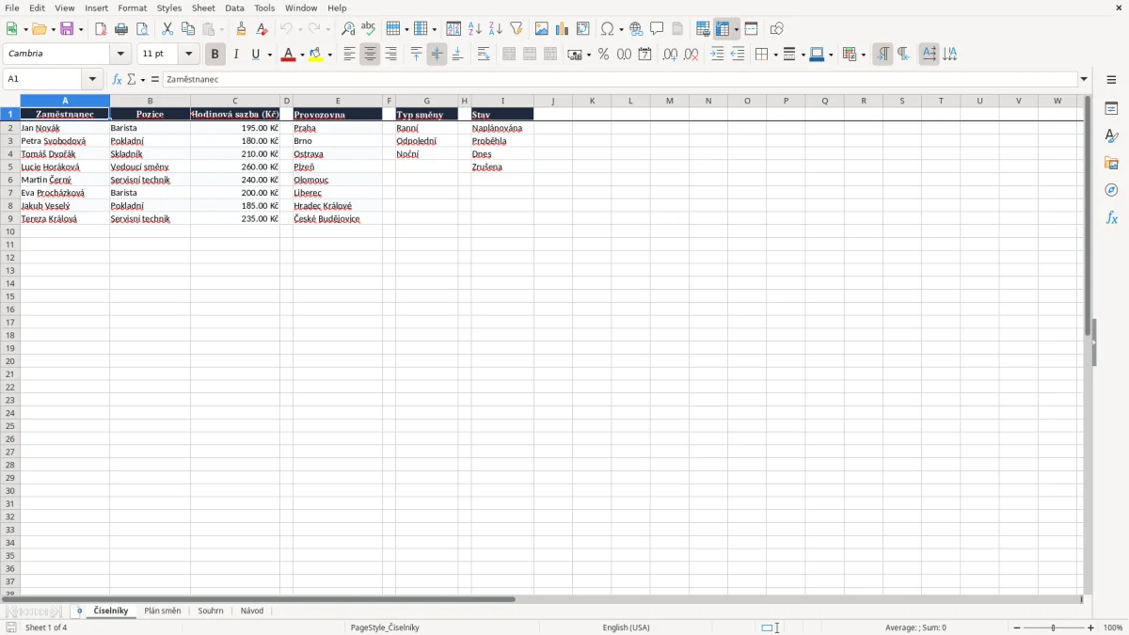The image size is (1129, 635).
Task: Toggle Center Horizontally alignment
Action: click(x=370, y=55)
